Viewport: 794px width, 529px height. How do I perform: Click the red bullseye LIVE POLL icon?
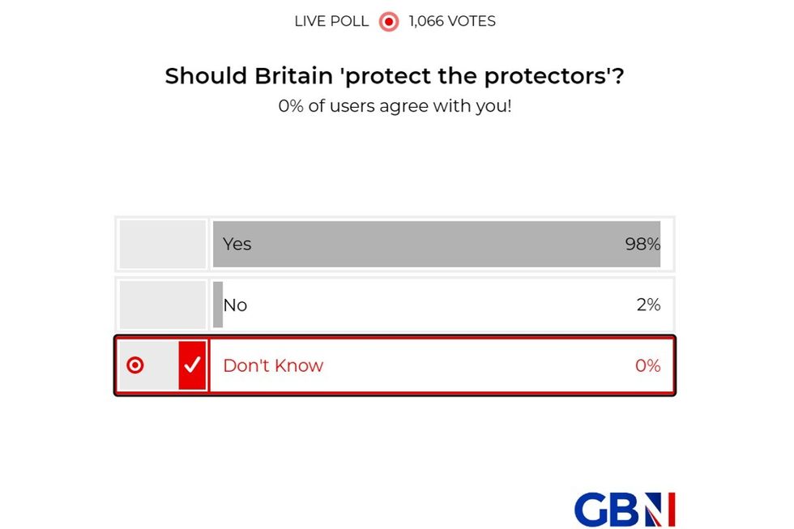click(x=388, y=21)
